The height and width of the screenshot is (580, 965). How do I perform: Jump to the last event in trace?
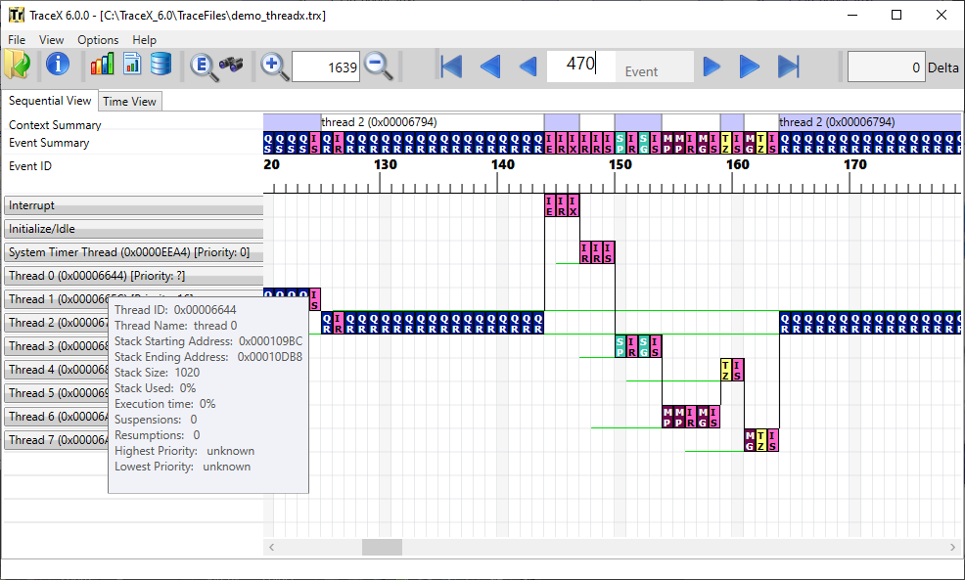coord(789,67)
